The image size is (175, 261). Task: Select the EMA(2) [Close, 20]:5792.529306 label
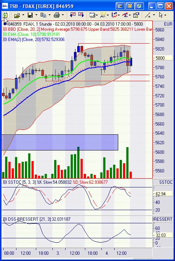point(36,40)
